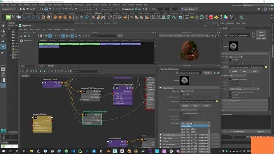Select the aiAreaLightShape1 node
The height and width of the screenshot is (154, 274).
(42, 124)
